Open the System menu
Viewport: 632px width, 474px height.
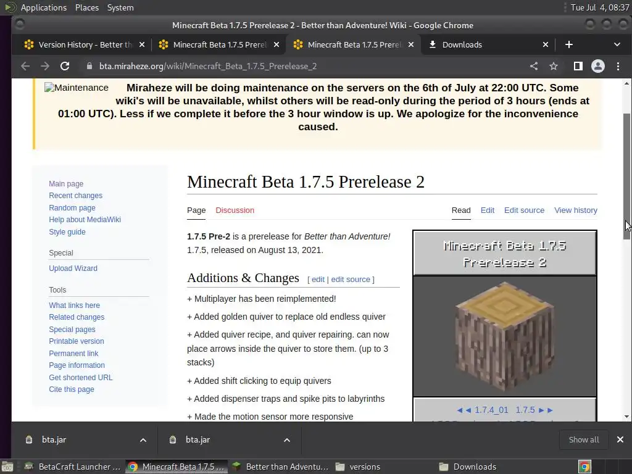(x=120, y=7)
